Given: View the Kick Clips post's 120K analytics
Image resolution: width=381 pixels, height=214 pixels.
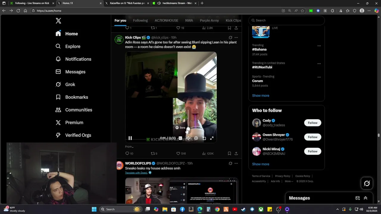Looking at the screenshot, I should 208,153.
